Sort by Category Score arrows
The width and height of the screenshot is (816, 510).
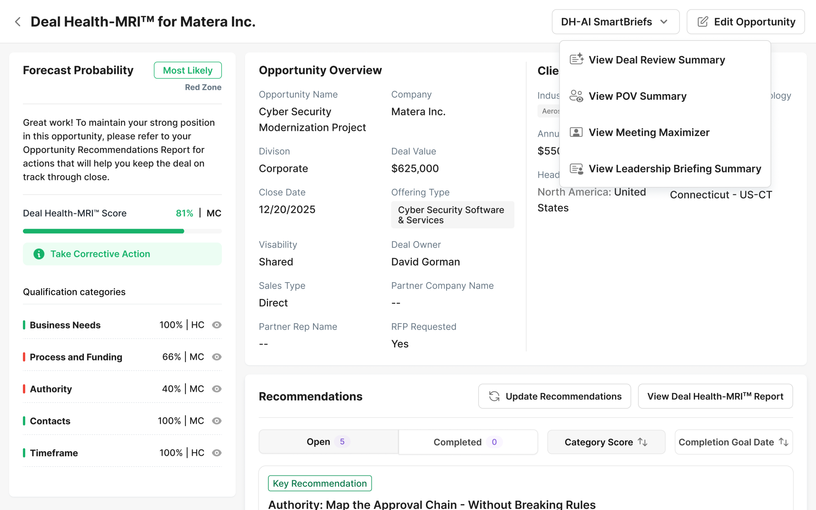click(x=643, y=442)
